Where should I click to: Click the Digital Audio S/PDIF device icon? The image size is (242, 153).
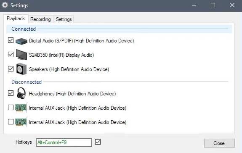tap(21, 41)
